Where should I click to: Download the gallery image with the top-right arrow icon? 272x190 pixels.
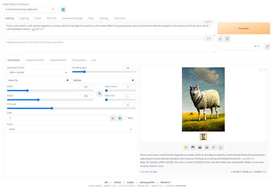[260, 70]
